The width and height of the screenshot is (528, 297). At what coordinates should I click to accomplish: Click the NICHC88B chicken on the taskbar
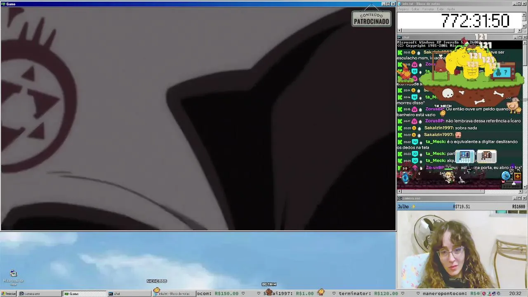coord(157,290)
